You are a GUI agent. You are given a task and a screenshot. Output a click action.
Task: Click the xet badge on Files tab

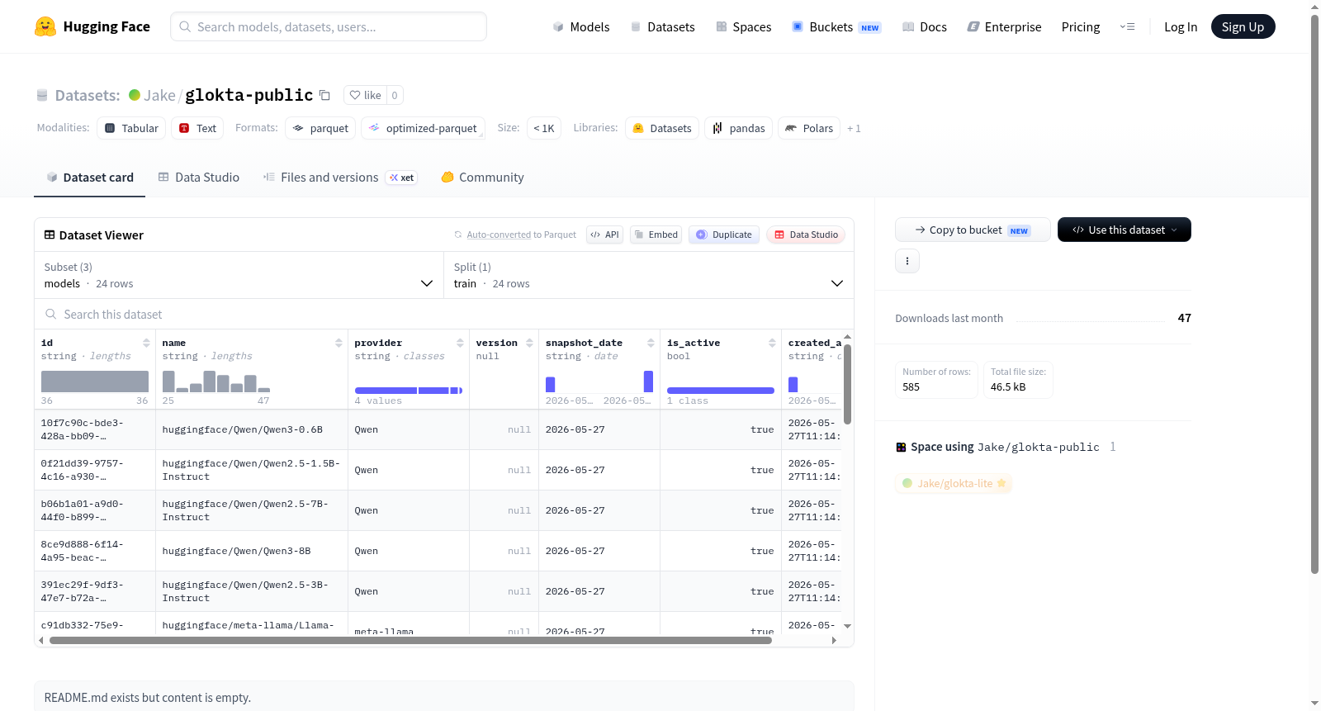tap(402, 178)
